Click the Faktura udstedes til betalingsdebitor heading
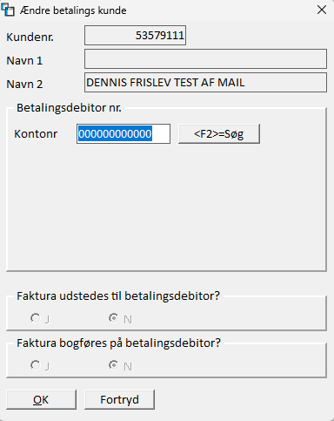 click(x=118, y=296)
